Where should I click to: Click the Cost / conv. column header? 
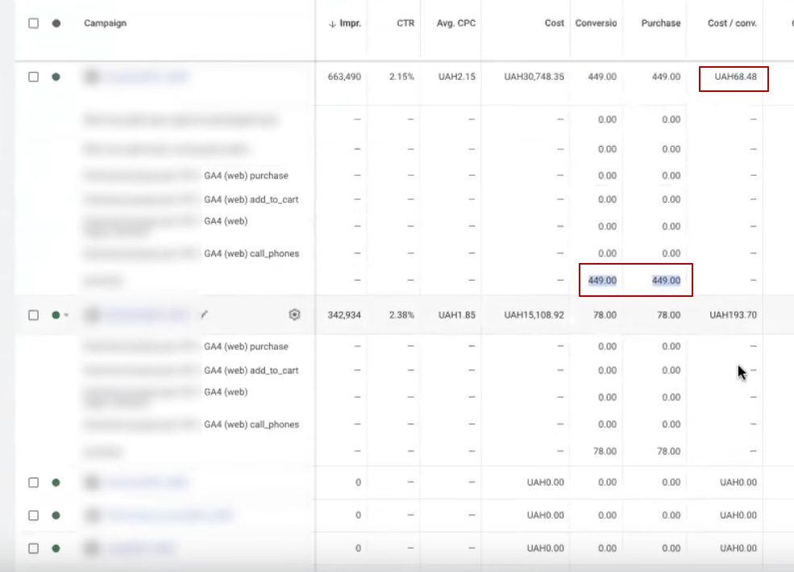tap(732, 23)
